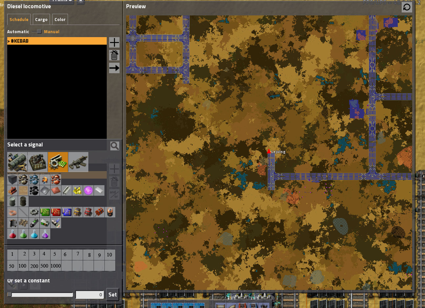Choose the copper cable signal
Screen dimensions: 425x308
12,212
